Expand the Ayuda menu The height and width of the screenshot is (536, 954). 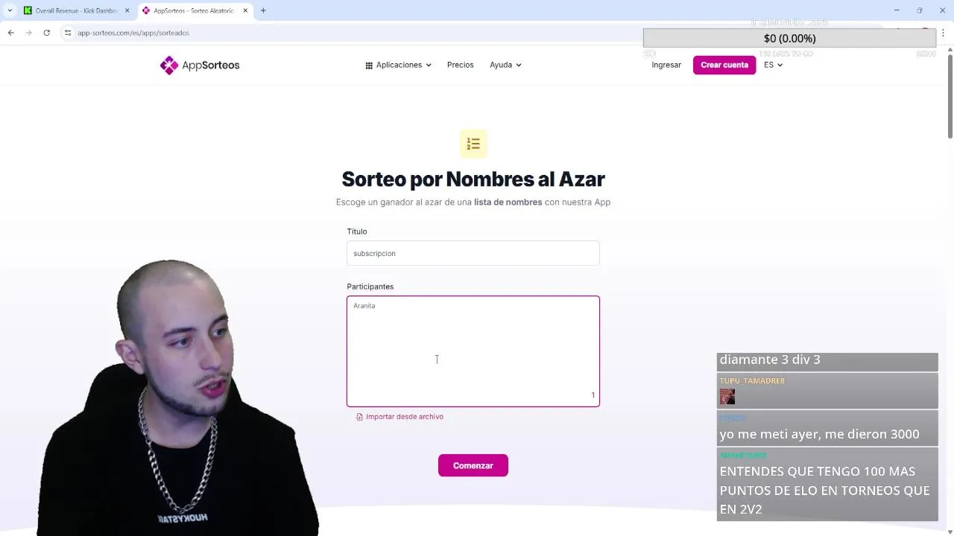click(505, 65)
